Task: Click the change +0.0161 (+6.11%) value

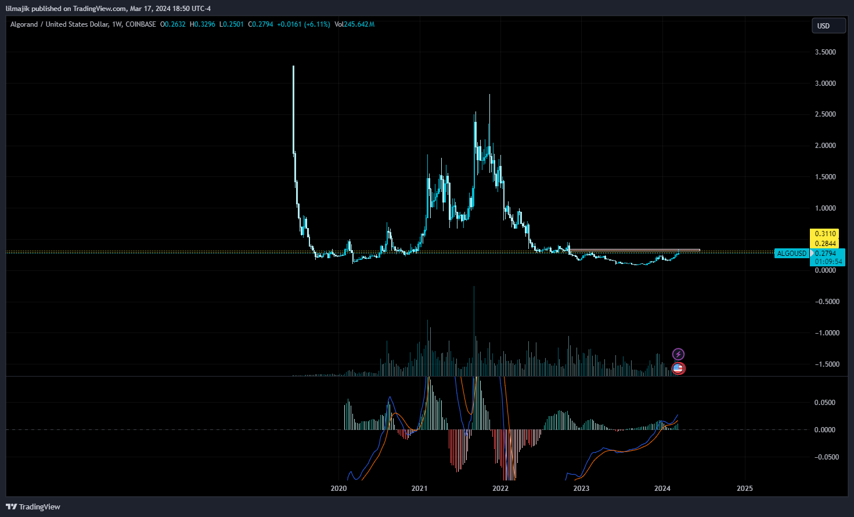Action: pos(304,24)
